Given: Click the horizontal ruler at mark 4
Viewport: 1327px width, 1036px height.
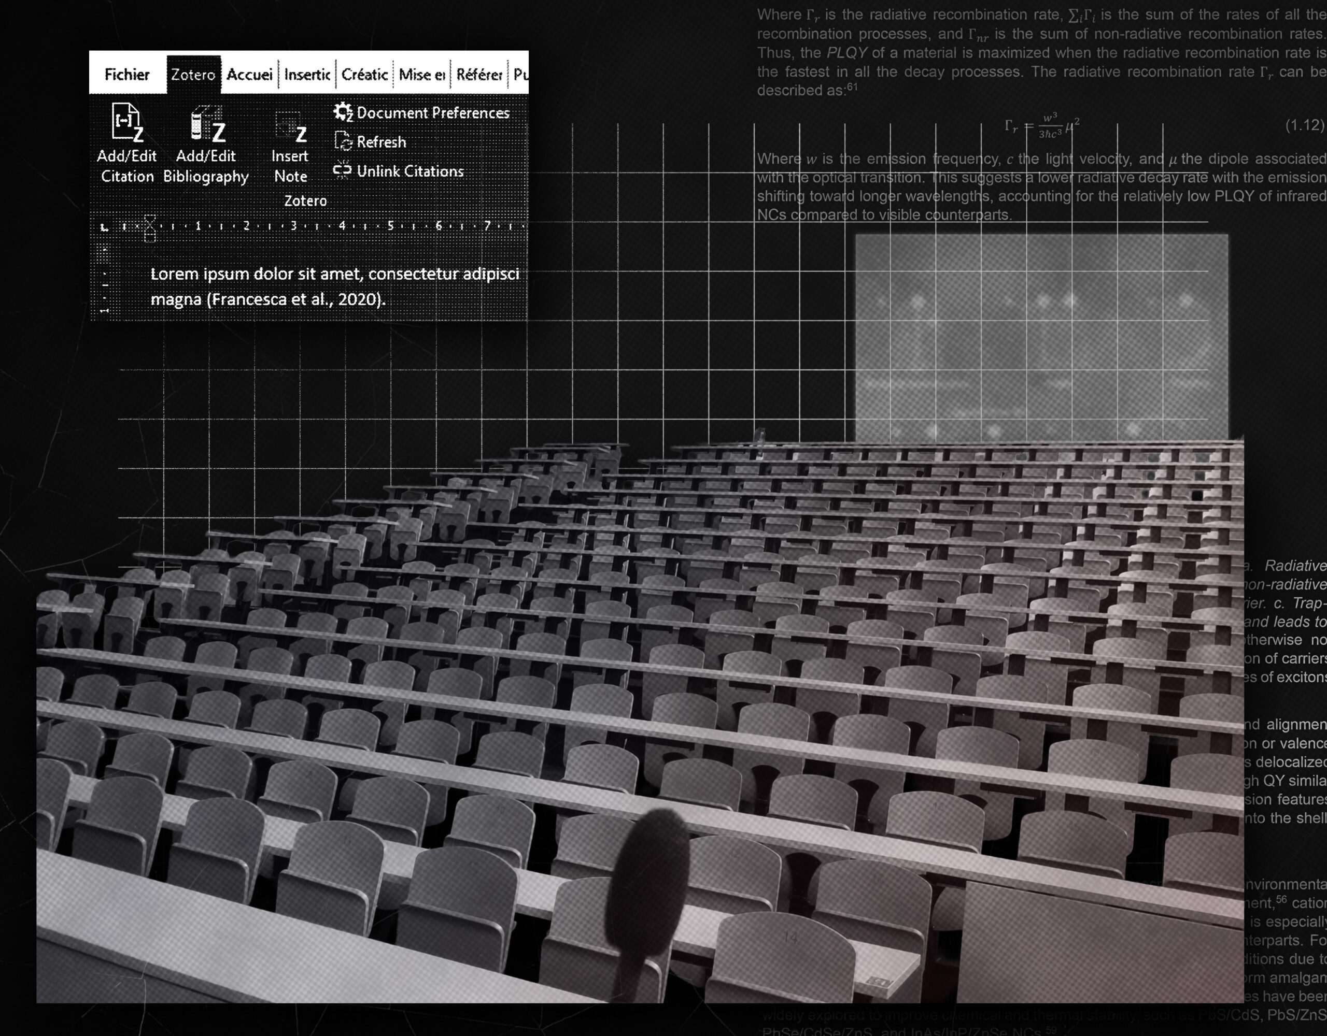Looking at the screenshot, I should 342,226.
